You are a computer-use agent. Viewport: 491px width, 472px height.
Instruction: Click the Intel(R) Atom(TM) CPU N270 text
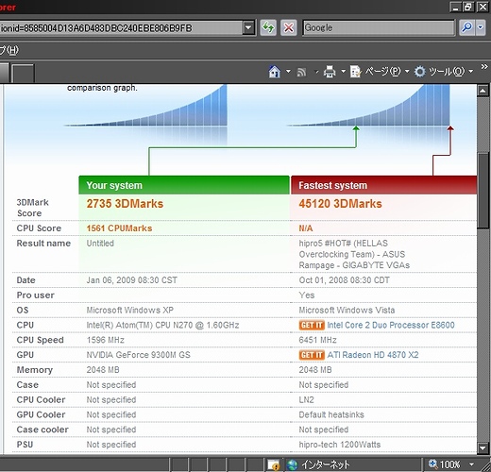point(162,325)
